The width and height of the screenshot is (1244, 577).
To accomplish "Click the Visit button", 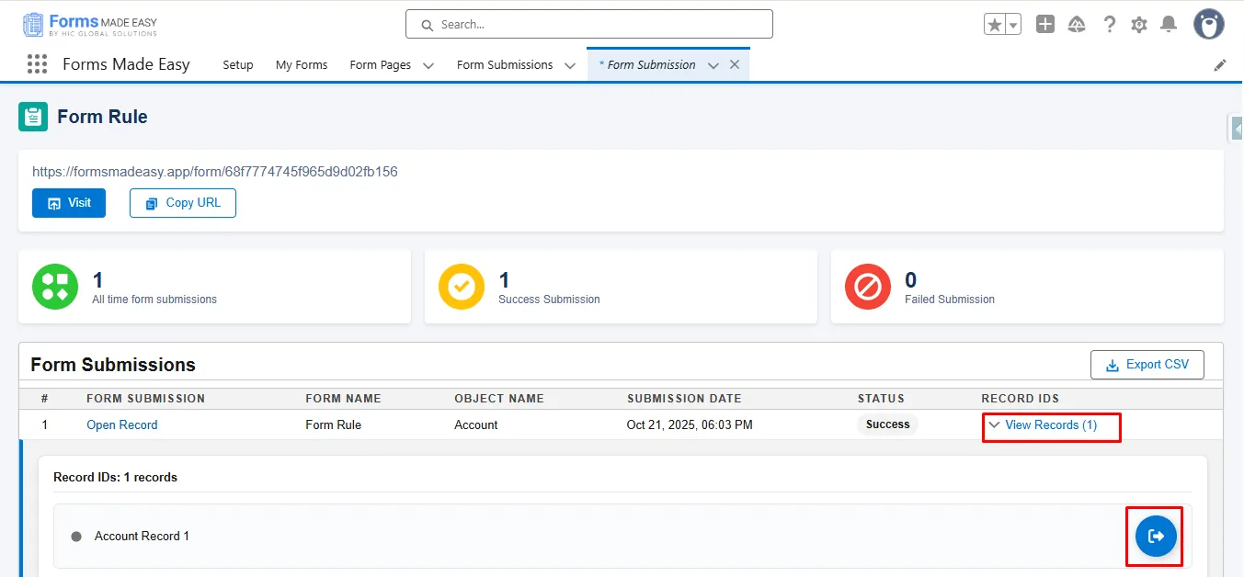I will (x=69, y=203).
